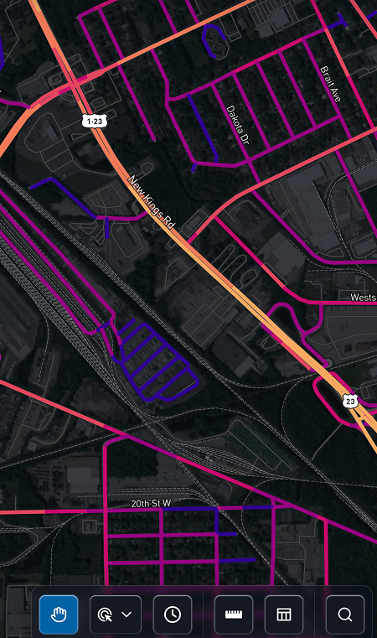This screenshot has width=377, height=638.
Task: Open the magnifier search tool
Action: click(345, 615)
